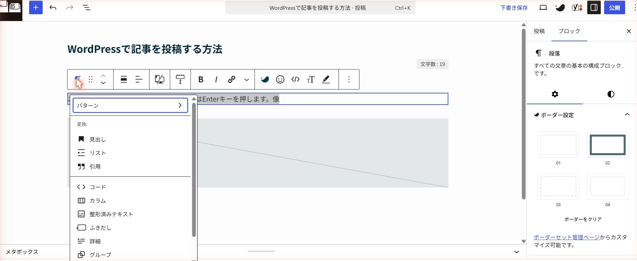Choose border style 02
Image resolution: width=637 pixels, height=261 pixels.
[608, 145]
